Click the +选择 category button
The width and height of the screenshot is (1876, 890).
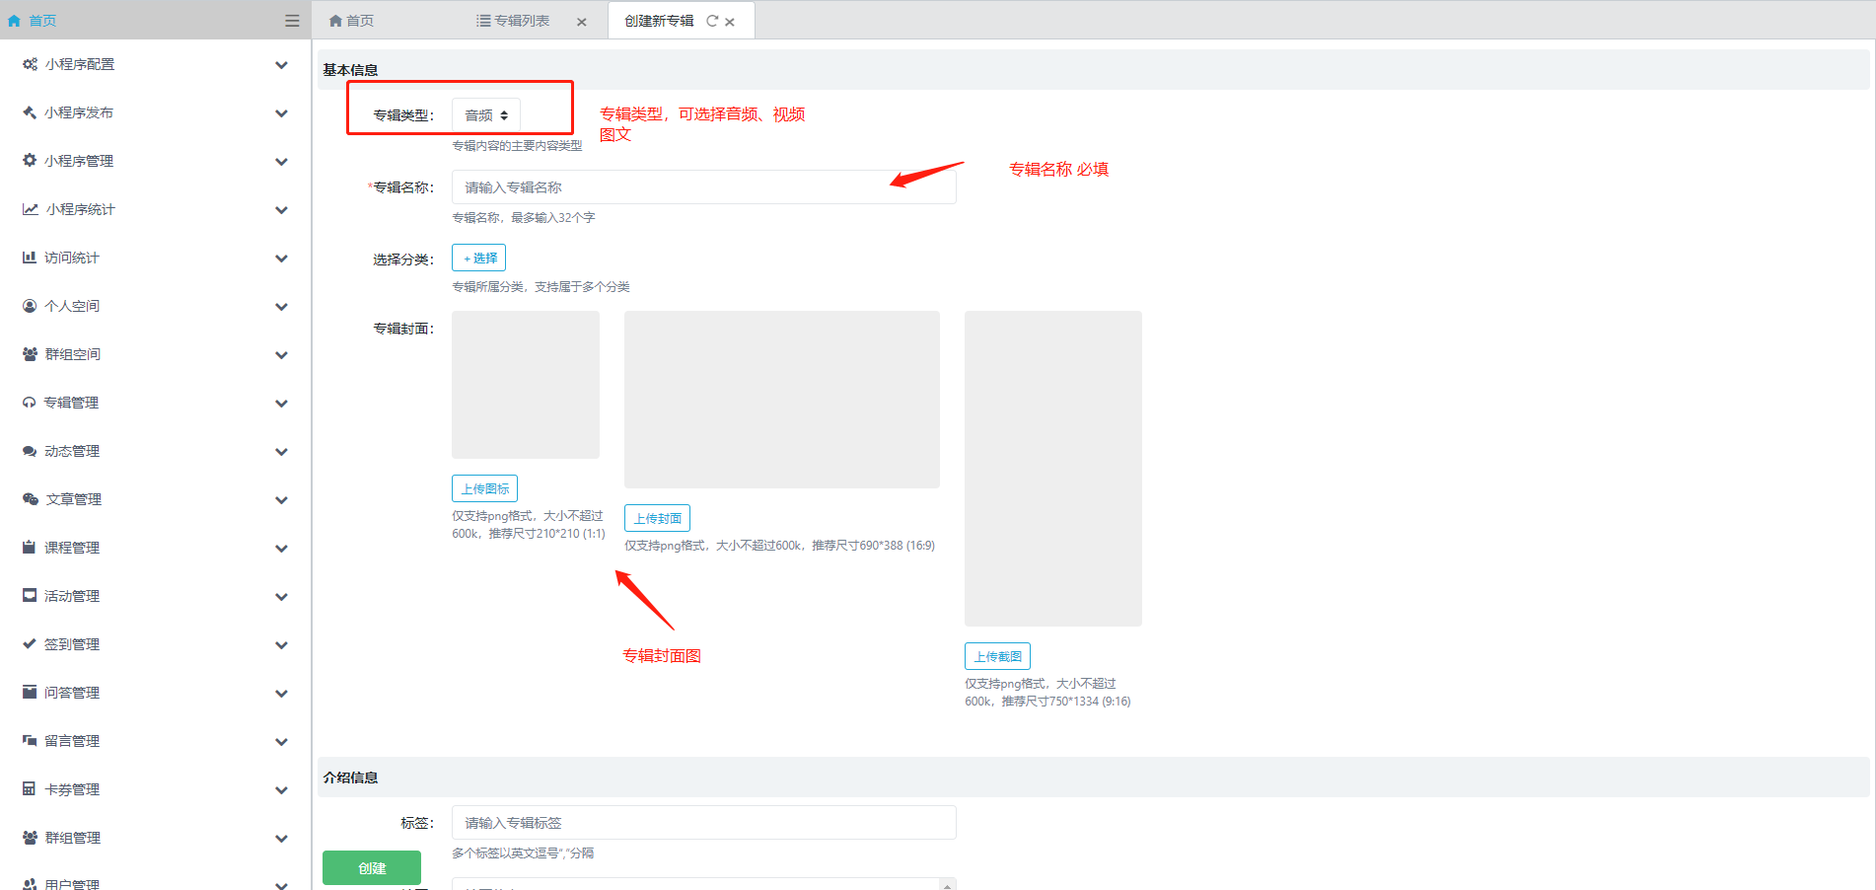(478, 258)
